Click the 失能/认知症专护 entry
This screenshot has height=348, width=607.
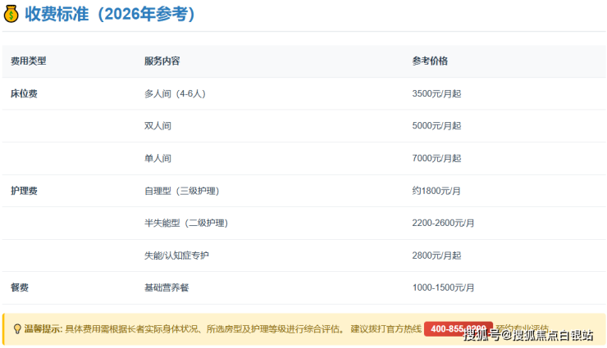pos(176,255)
